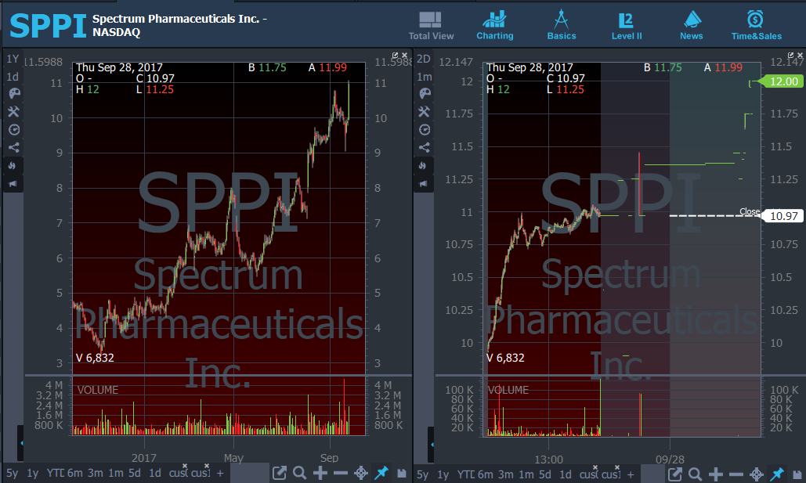The height and width of the screenshot is (483, 806).
Task: Open color palette settings in right chart
Action: coord(425,93)
